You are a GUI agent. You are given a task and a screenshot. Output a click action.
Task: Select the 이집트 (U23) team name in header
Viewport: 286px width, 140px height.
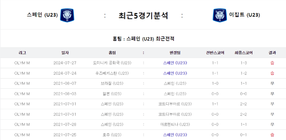pos(245,15)
